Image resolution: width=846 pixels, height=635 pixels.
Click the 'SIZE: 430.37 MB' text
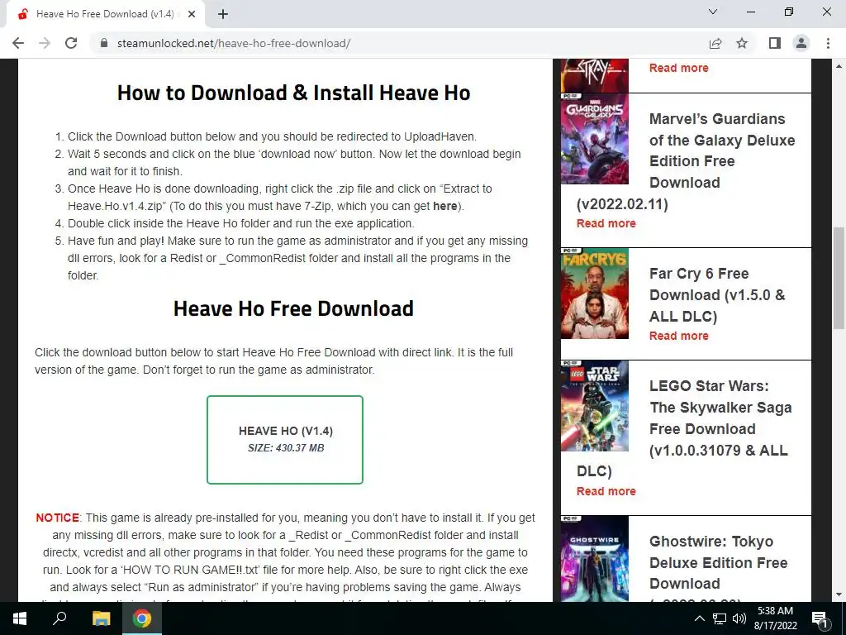click(286, 447)
